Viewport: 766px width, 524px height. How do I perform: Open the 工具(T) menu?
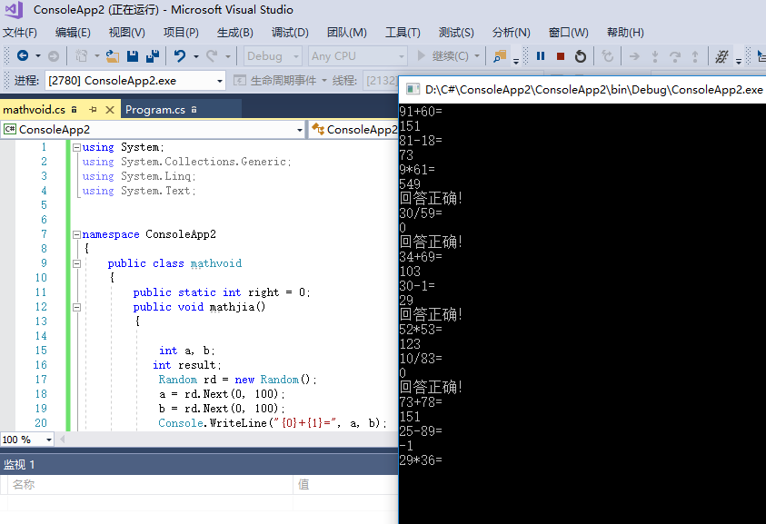pyautogui.click(x=403, y=33)
